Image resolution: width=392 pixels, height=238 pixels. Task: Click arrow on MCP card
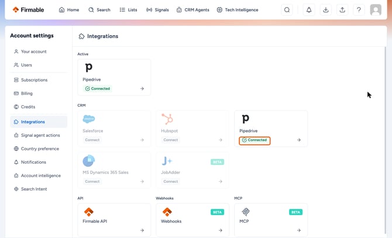point(299,230)
